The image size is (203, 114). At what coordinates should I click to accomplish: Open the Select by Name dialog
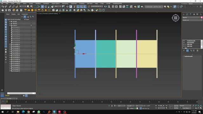31,7
